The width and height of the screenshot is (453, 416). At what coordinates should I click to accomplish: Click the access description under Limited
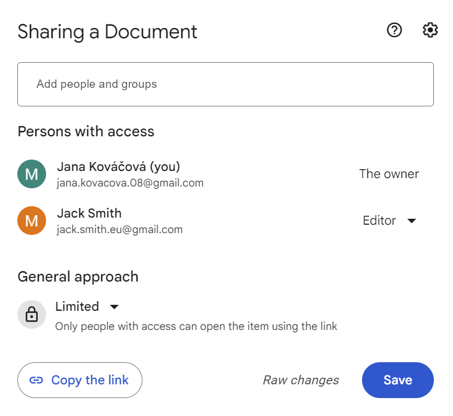click(x=196, y=326)
